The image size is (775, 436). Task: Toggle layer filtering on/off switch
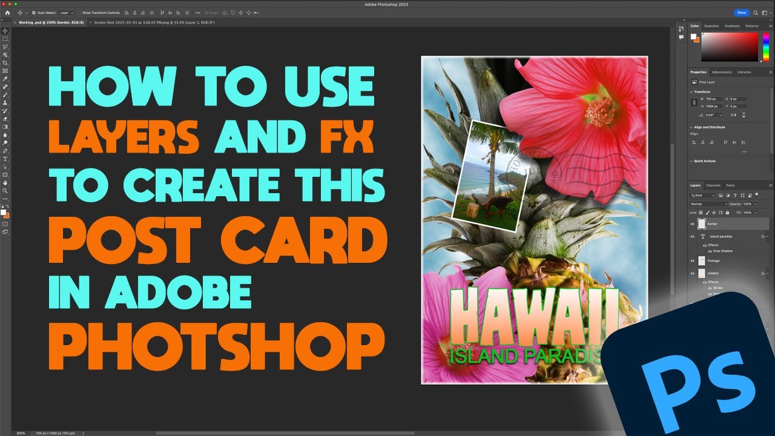(757, 194)
